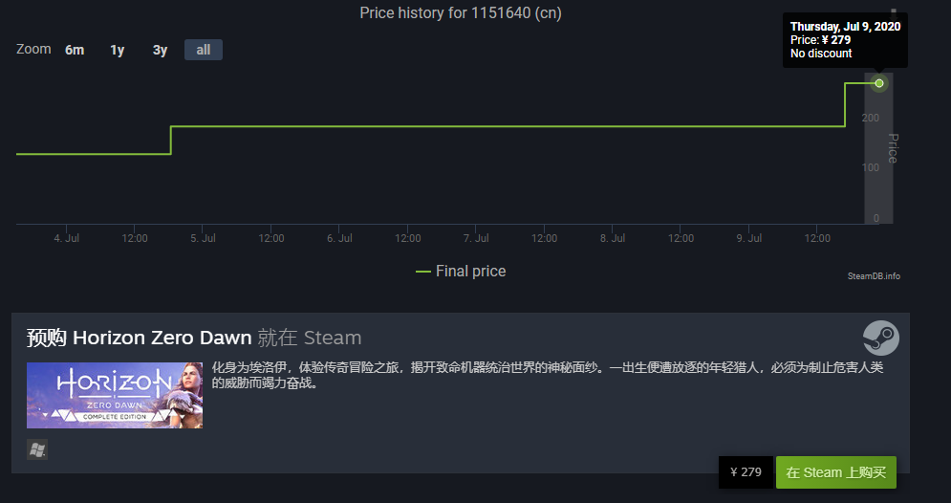
Task: Click the Thursday, Jul 9, 2020 tooltip
Action: (845, 40)
